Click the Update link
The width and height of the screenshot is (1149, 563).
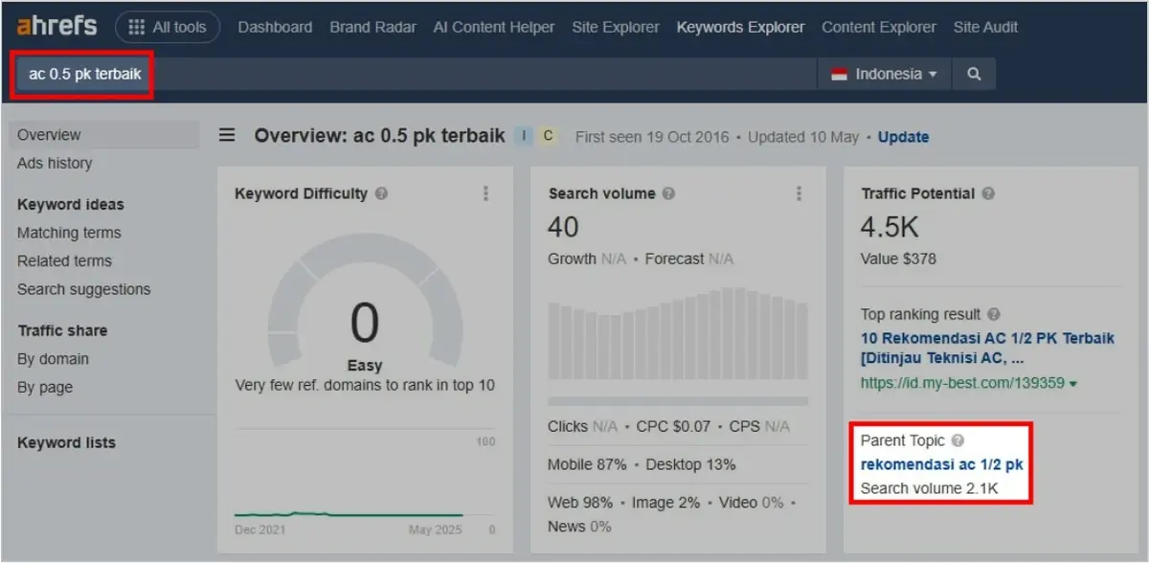point(903,137)
